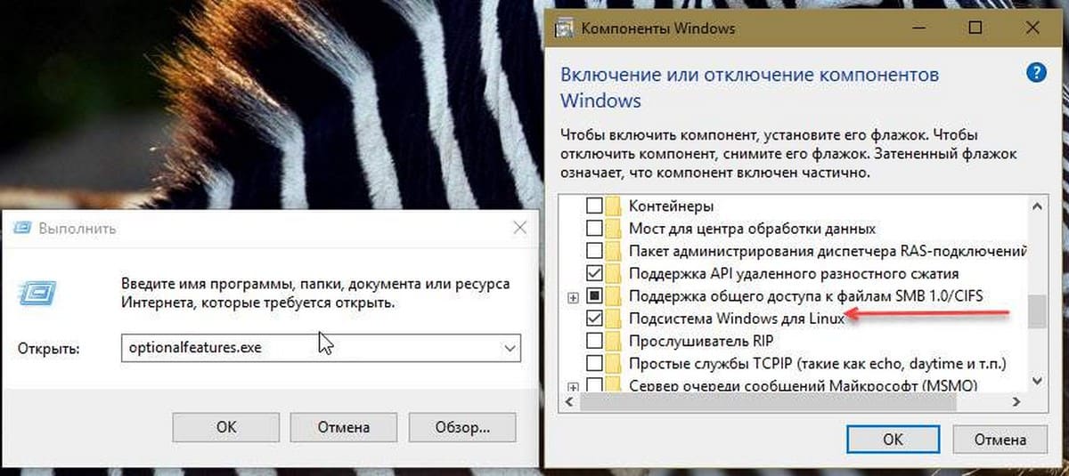Toggle Сервер очереди сообщений Майкрософт checkbox
The height and width of the screenshot is (476, 1069).
point(594,385)
